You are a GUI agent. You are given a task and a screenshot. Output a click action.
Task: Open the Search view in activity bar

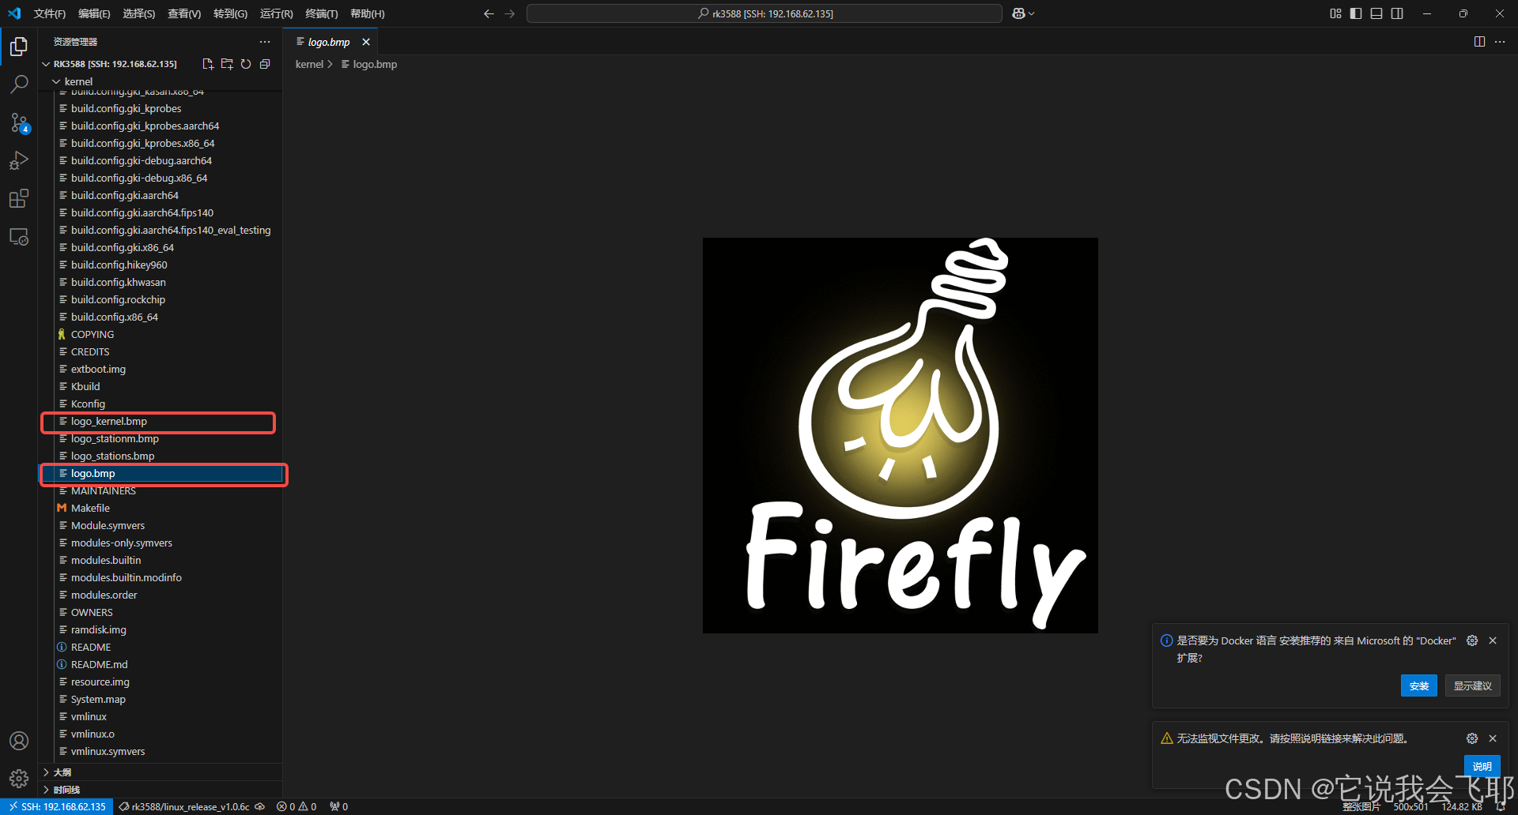tap(19, 84)
